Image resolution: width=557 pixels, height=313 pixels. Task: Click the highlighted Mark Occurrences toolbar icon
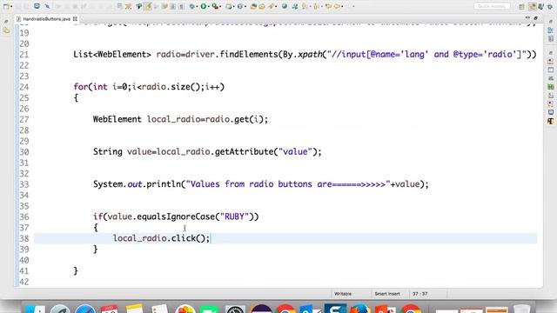pos(148,6)
